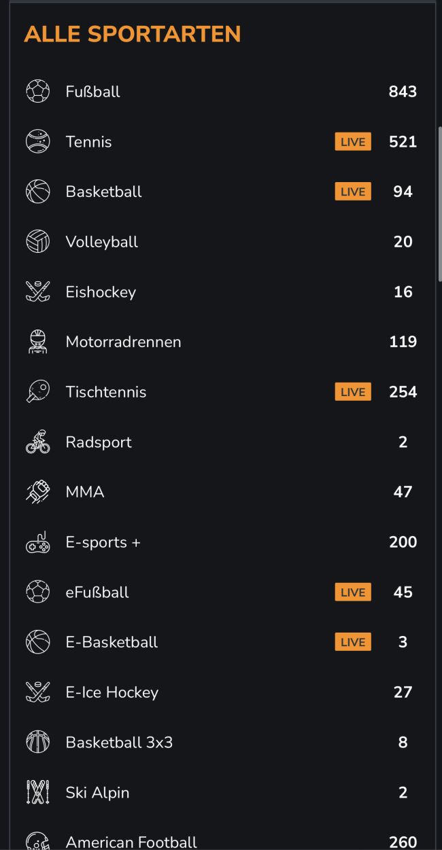Click the LIVE badge next to Tennis
442x850 pixels.
tap(353, 142)
